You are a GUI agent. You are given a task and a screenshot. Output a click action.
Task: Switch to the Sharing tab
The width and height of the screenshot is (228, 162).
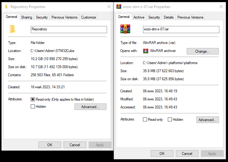coord(27,17)
